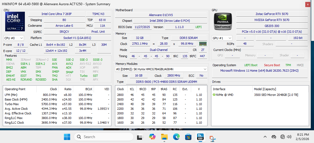The height and width of the screenshot is (143, 314).
Task: Click the green UEFI label beside BIOS version
Action: (199, 27)
